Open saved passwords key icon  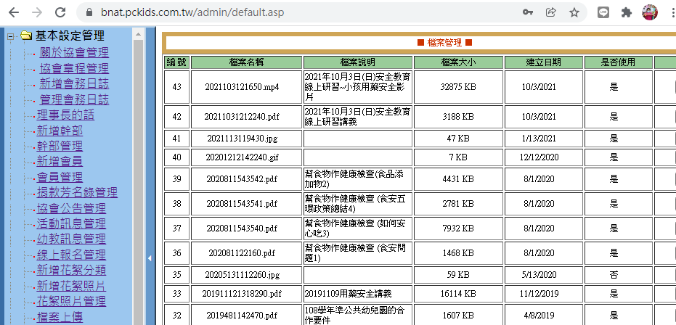click(528, 12)
